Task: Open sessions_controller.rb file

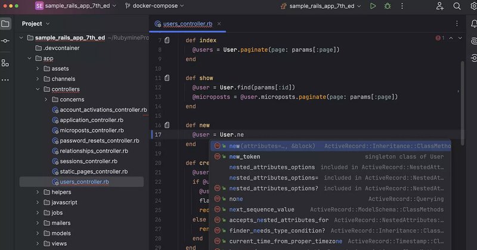Action: click(85, 161)
